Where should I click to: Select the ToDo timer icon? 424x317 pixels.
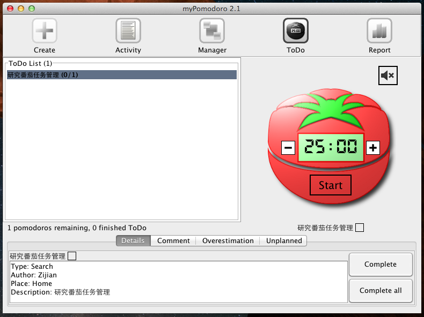tap(296, 31)
